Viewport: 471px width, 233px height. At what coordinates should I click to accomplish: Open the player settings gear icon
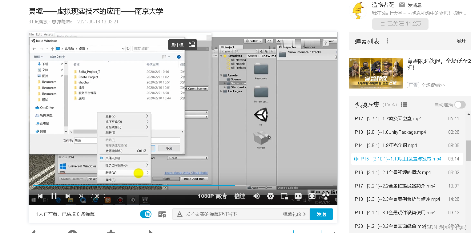(270, 196)
